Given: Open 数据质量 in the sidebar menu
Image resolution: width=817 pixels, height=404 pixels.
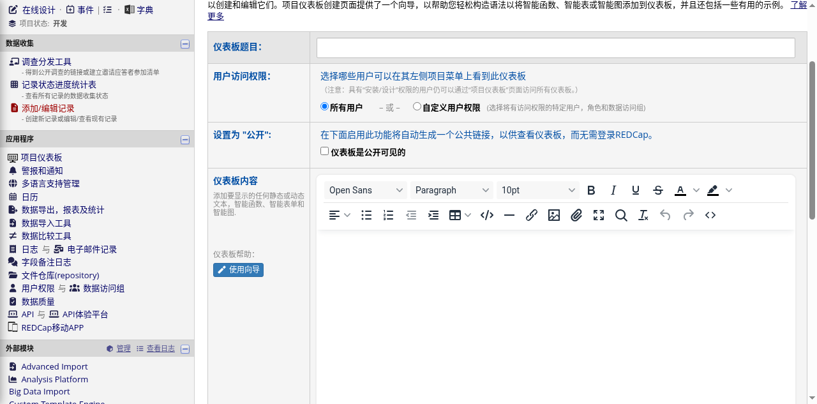Looking at the screenshot, I should pyautogui.click(x=38, y=302).
